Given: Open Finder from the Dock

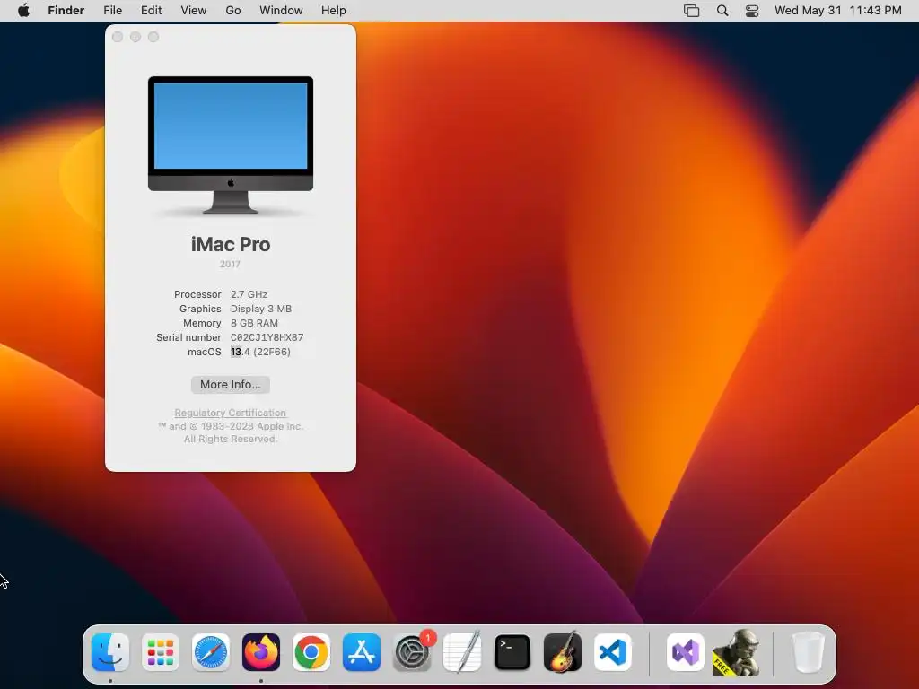Looking at the screenshot, I should [110, 652].
